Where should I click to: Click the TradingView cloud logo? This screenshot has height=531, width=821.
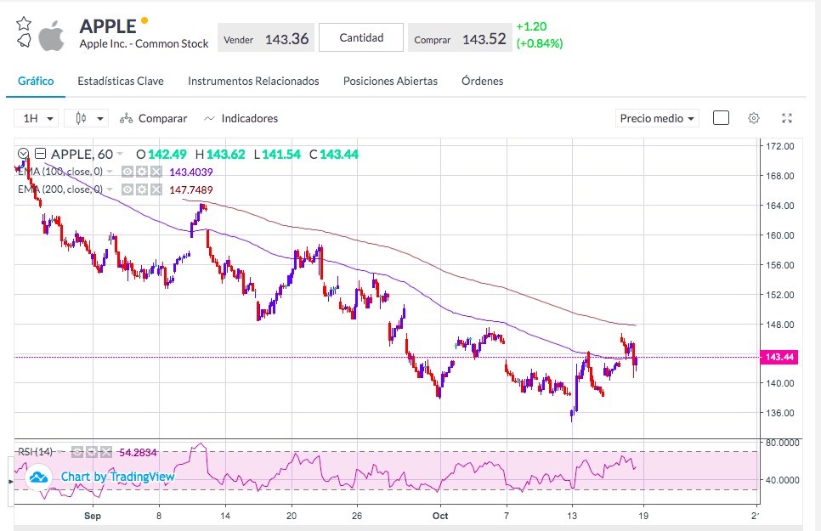(x=38, y=477)
